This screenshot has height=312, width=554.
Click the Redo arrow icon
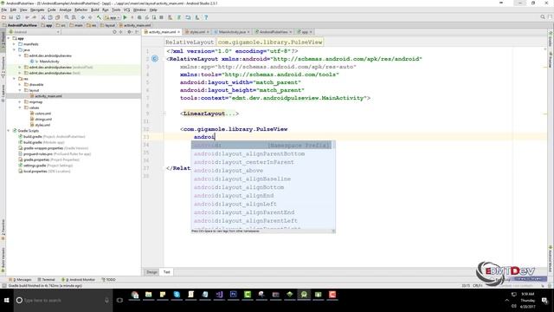pyautogui.click(x=35, y=17)
